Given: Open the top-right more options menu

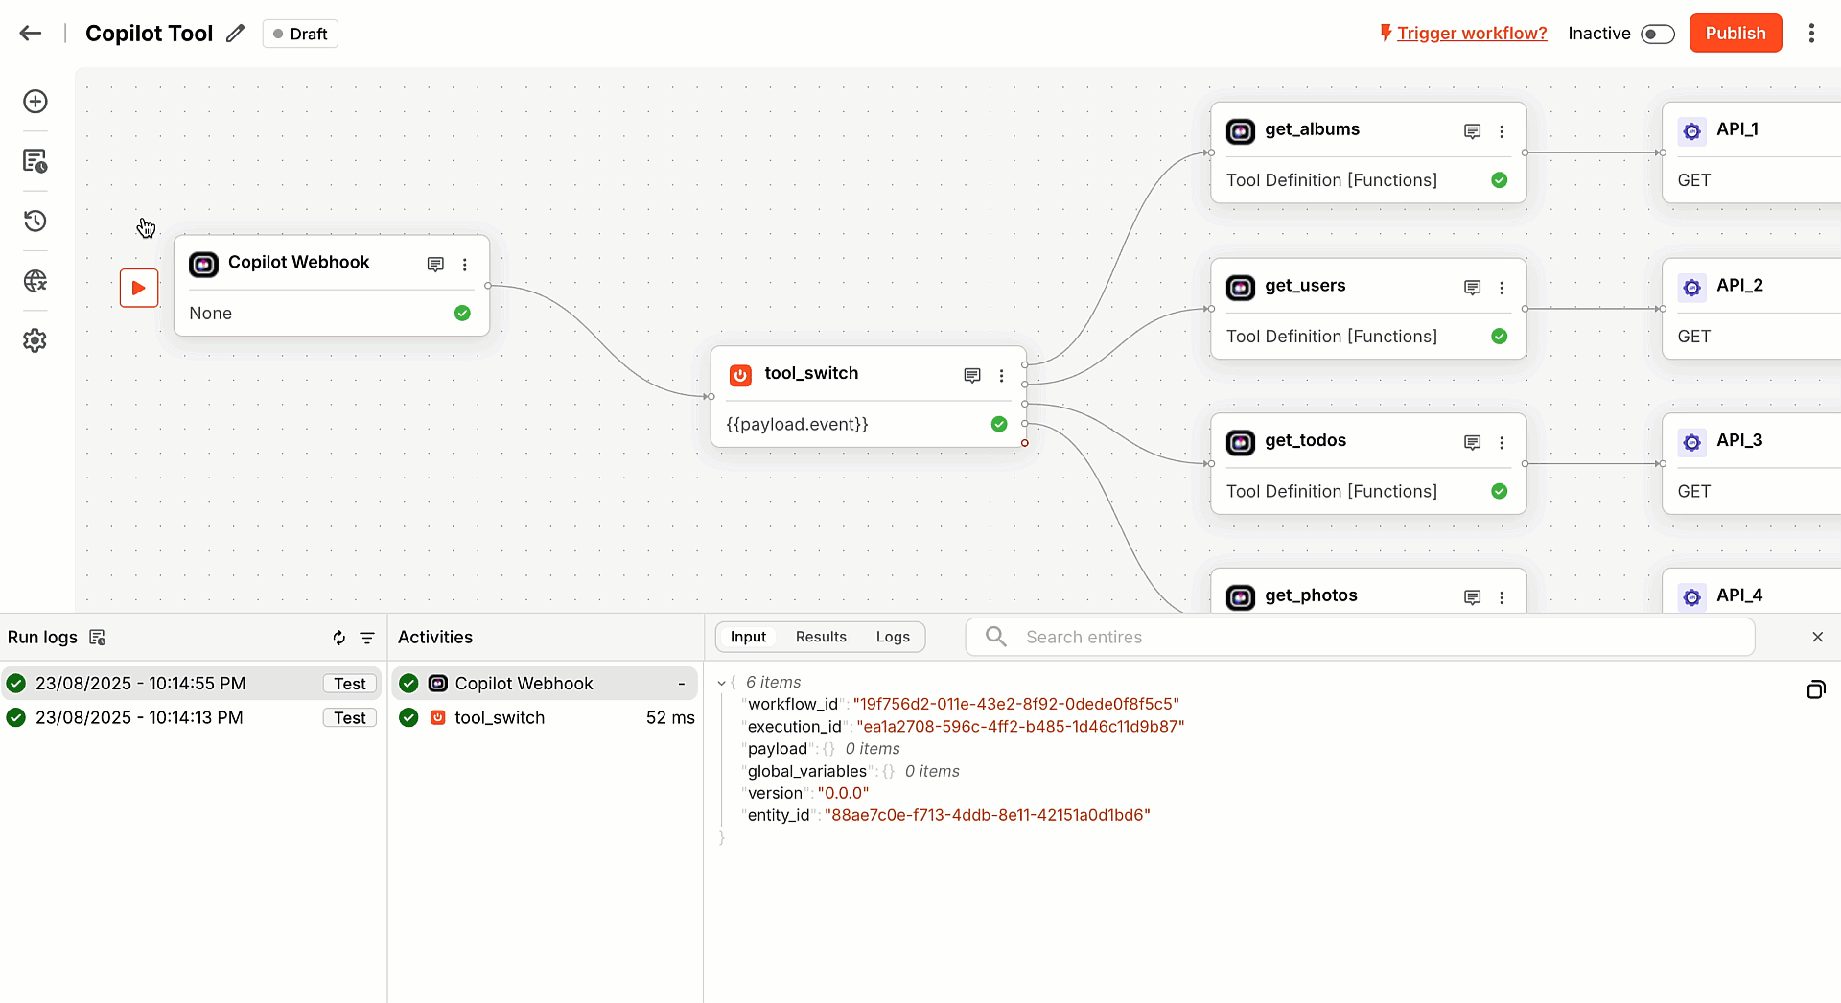Looking at the screenshot, I should pos(1811,34).
